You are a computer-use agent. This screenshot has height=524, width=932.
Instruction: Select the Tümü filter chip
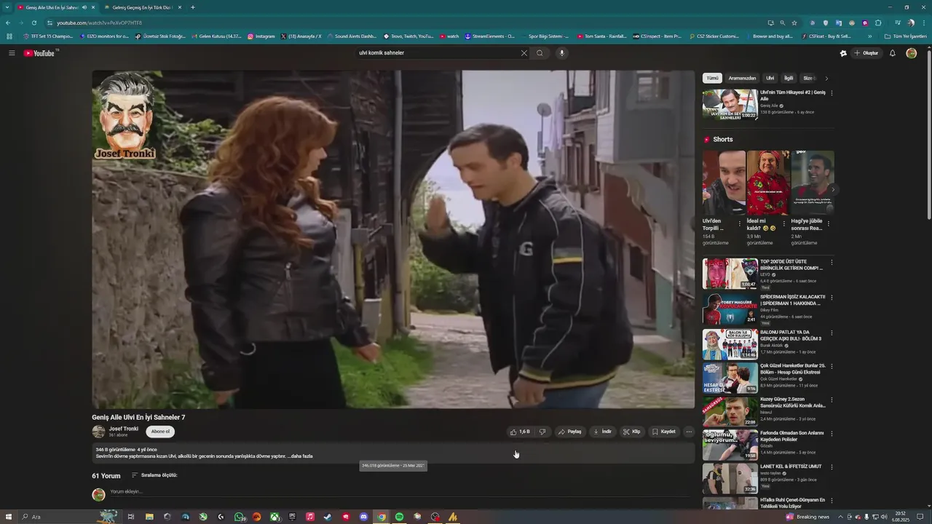point(712,78)
